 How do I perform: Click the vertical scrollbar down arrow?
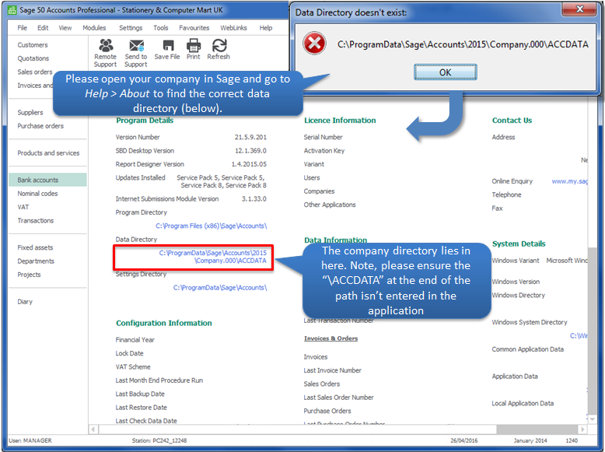(592, 418)
